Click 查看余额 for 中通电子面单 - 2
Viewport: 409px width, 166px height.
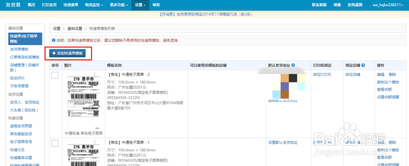pyautogui.click(x=384, y=89)
